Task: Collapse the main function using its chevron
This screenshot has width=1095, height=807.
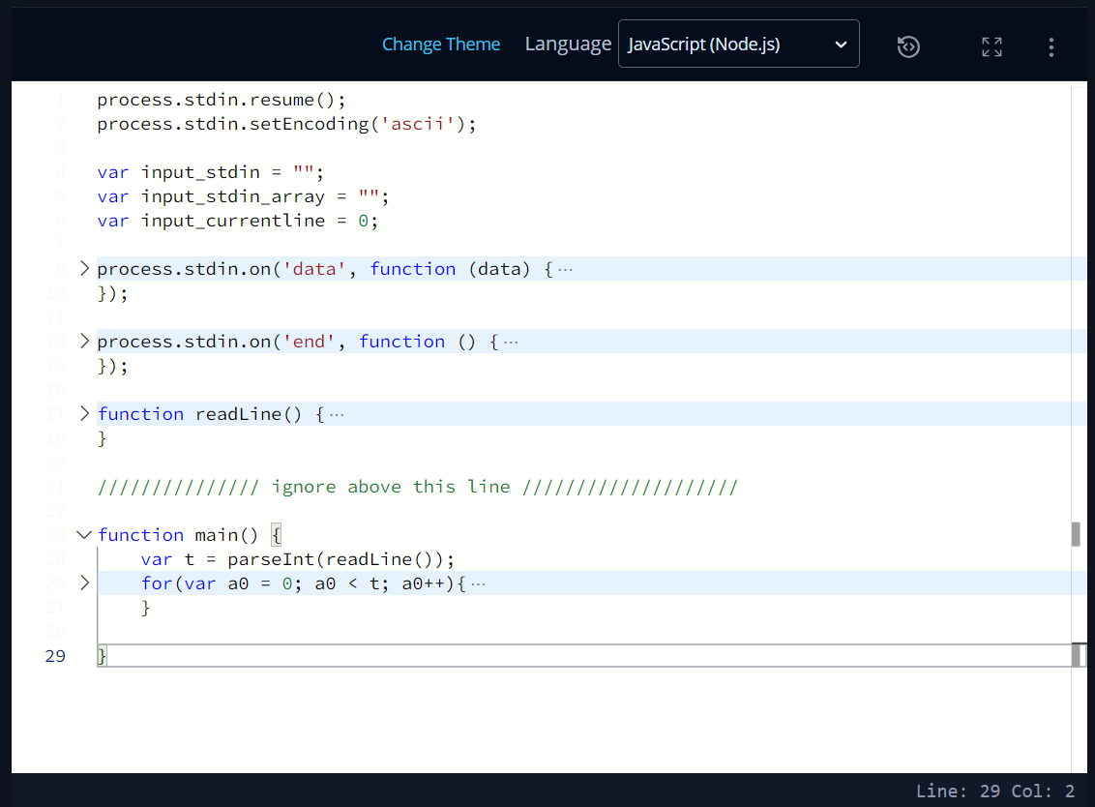Action: (84, 534)
